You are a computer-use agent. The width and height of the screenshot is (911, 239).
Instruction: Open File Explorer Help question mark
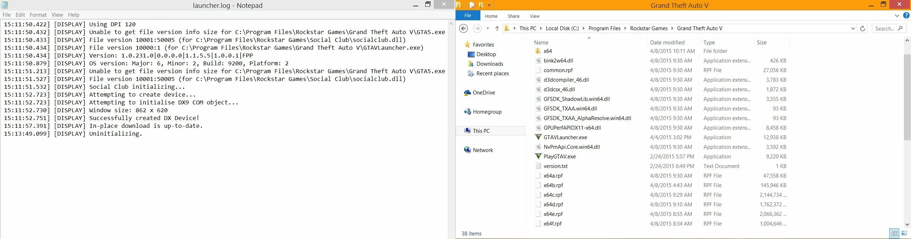pyautogui.click(x=906, y=16)
